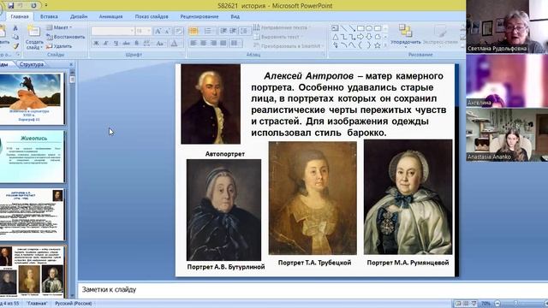Screen dimensions: 548x308
Task: Select the oval shape in shapes gallery
Action: click(369, 28)
